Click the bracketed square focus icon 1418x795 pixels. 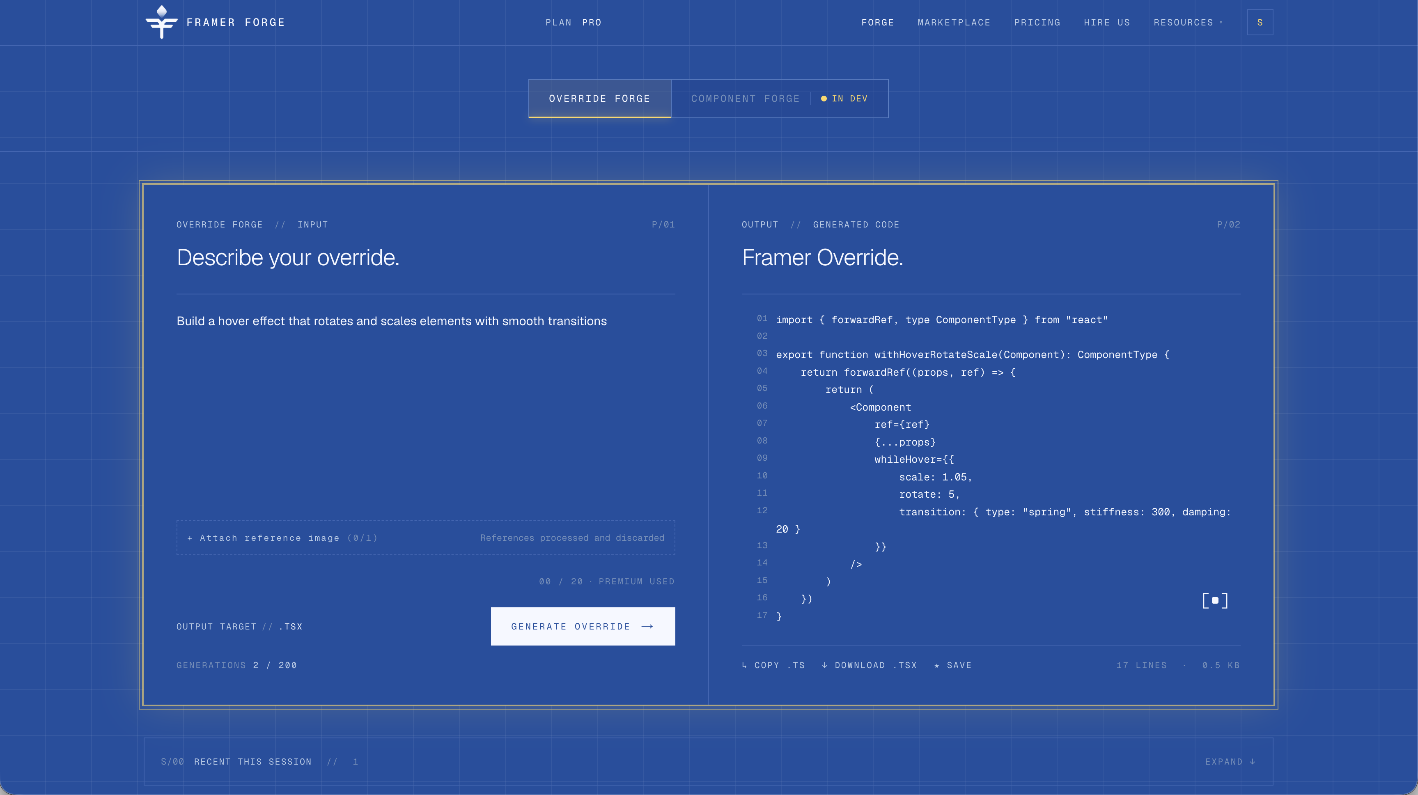1215,601
